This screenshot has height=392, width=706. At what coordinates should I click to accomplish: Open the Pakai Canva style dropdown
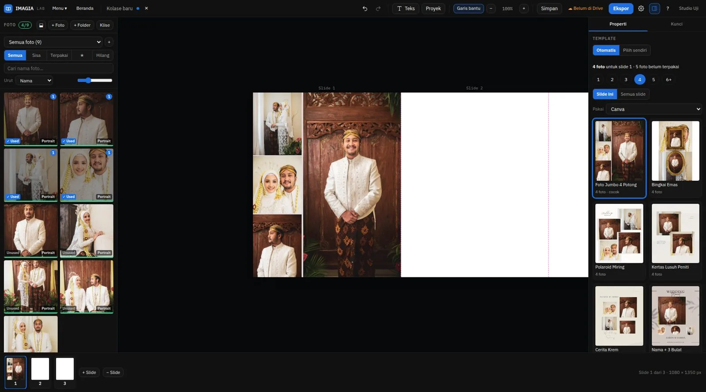(x=653, y=109)
